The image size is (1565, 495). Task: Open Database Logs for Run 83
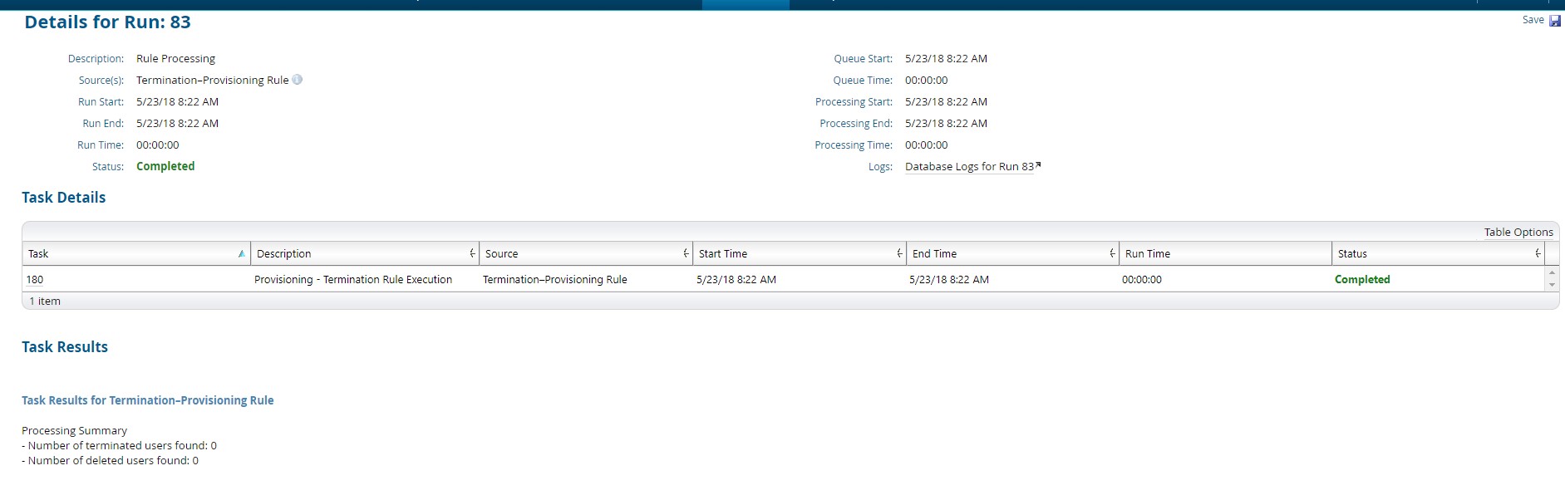(x=968, y=166)
